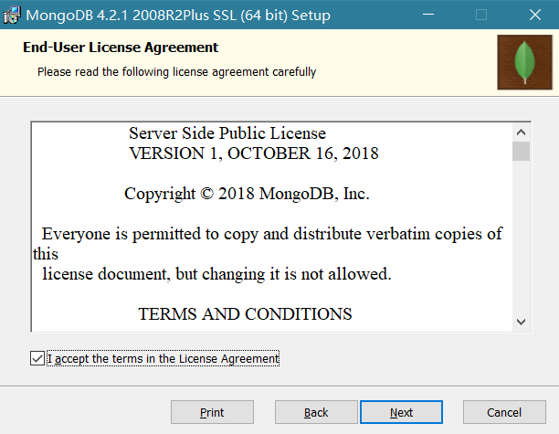This screenshot has height=434, width=559.
Task: Cancel the MongoDB setup
Action: pos(504,412)
